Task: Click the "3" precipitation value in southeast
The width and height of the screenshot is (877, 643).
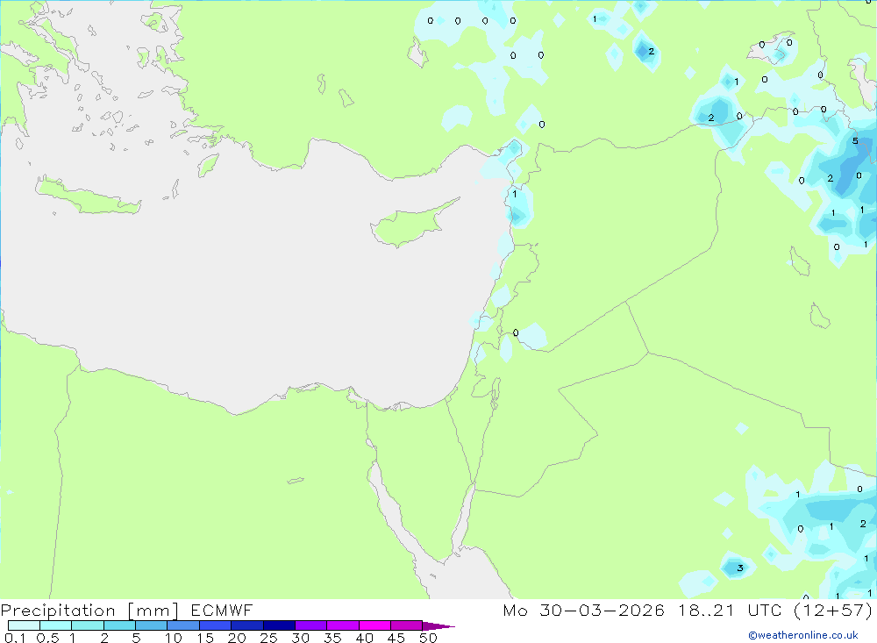Action: coord(739,568)
